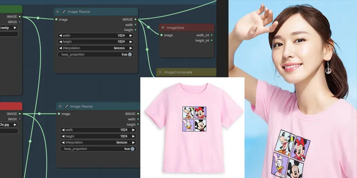Click width output socket of top Image Resize
Screen dimensions: 357x178
point(135,25)
